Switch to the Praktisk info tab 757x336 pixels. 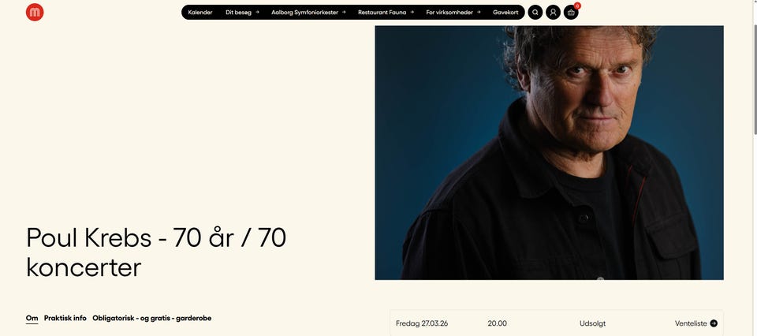click(x=65, y=318)
